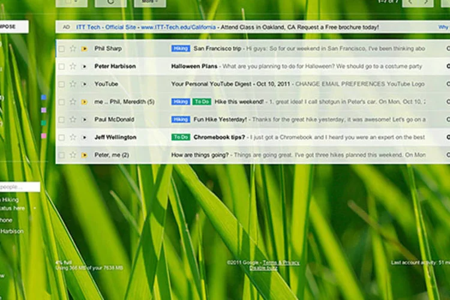Click the 'Using 366 MB' storage text in footer
Viewport: 450px width, 300px height.
click(89, 268)
